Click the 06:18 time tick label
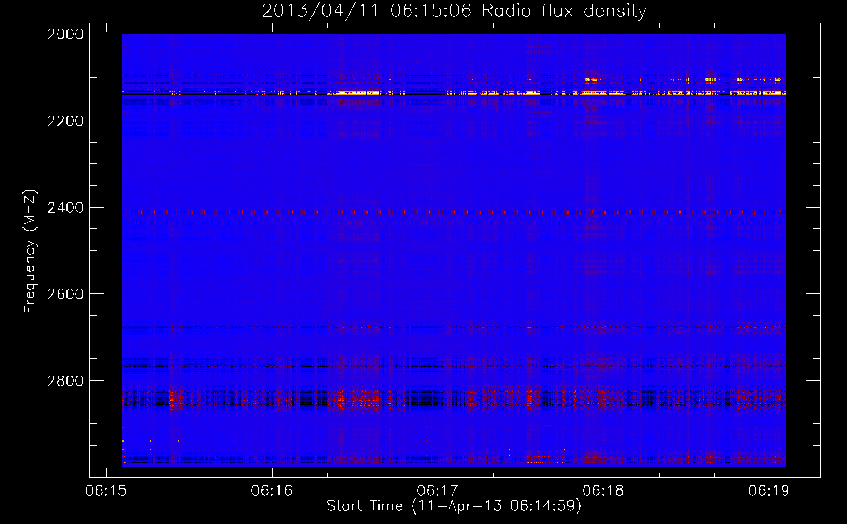This screenshot has height=524, width=847. pyautogui.click(x=604, y=491)
